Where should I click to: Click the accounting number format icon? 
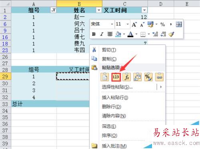(x=150, y=24)
